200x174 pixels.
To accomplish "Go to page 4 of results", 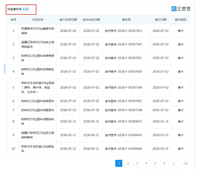I will point(146,163).
